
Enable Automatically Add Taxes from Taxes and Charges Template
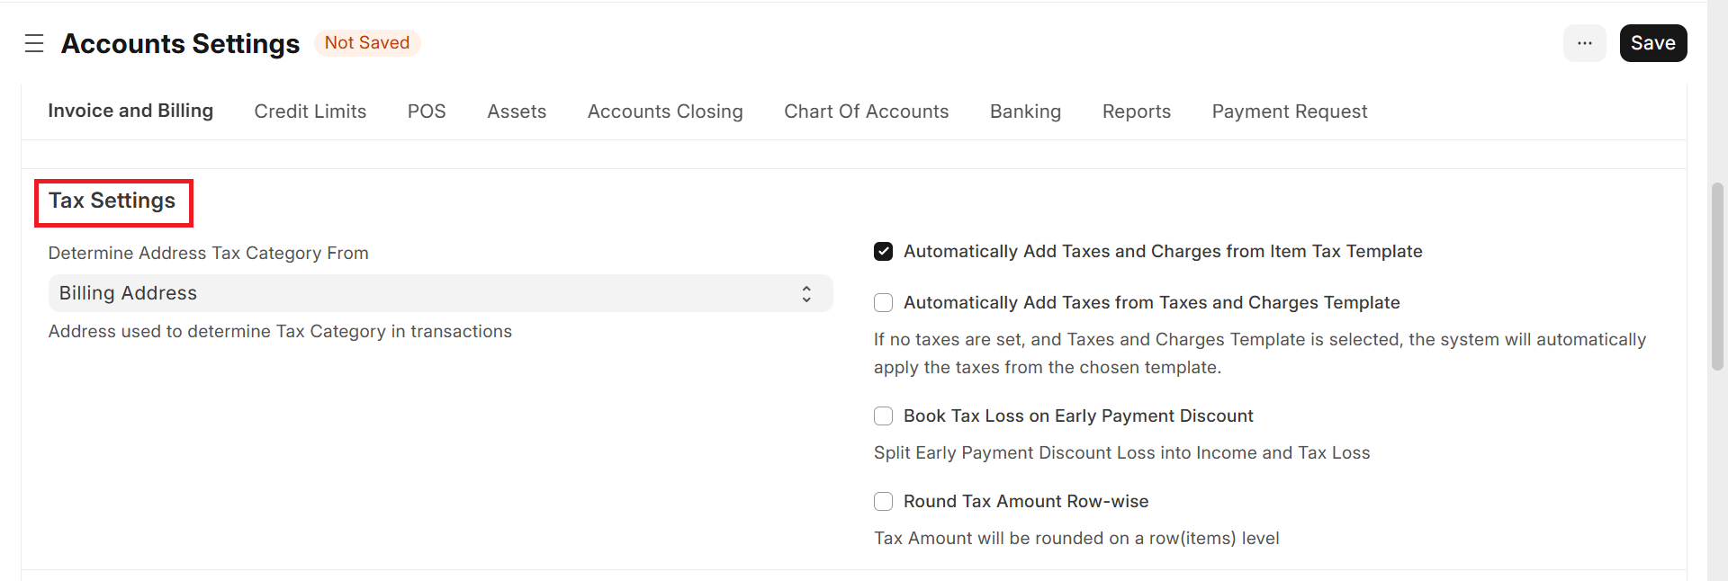pyautogui.click(x=884, y=303)
